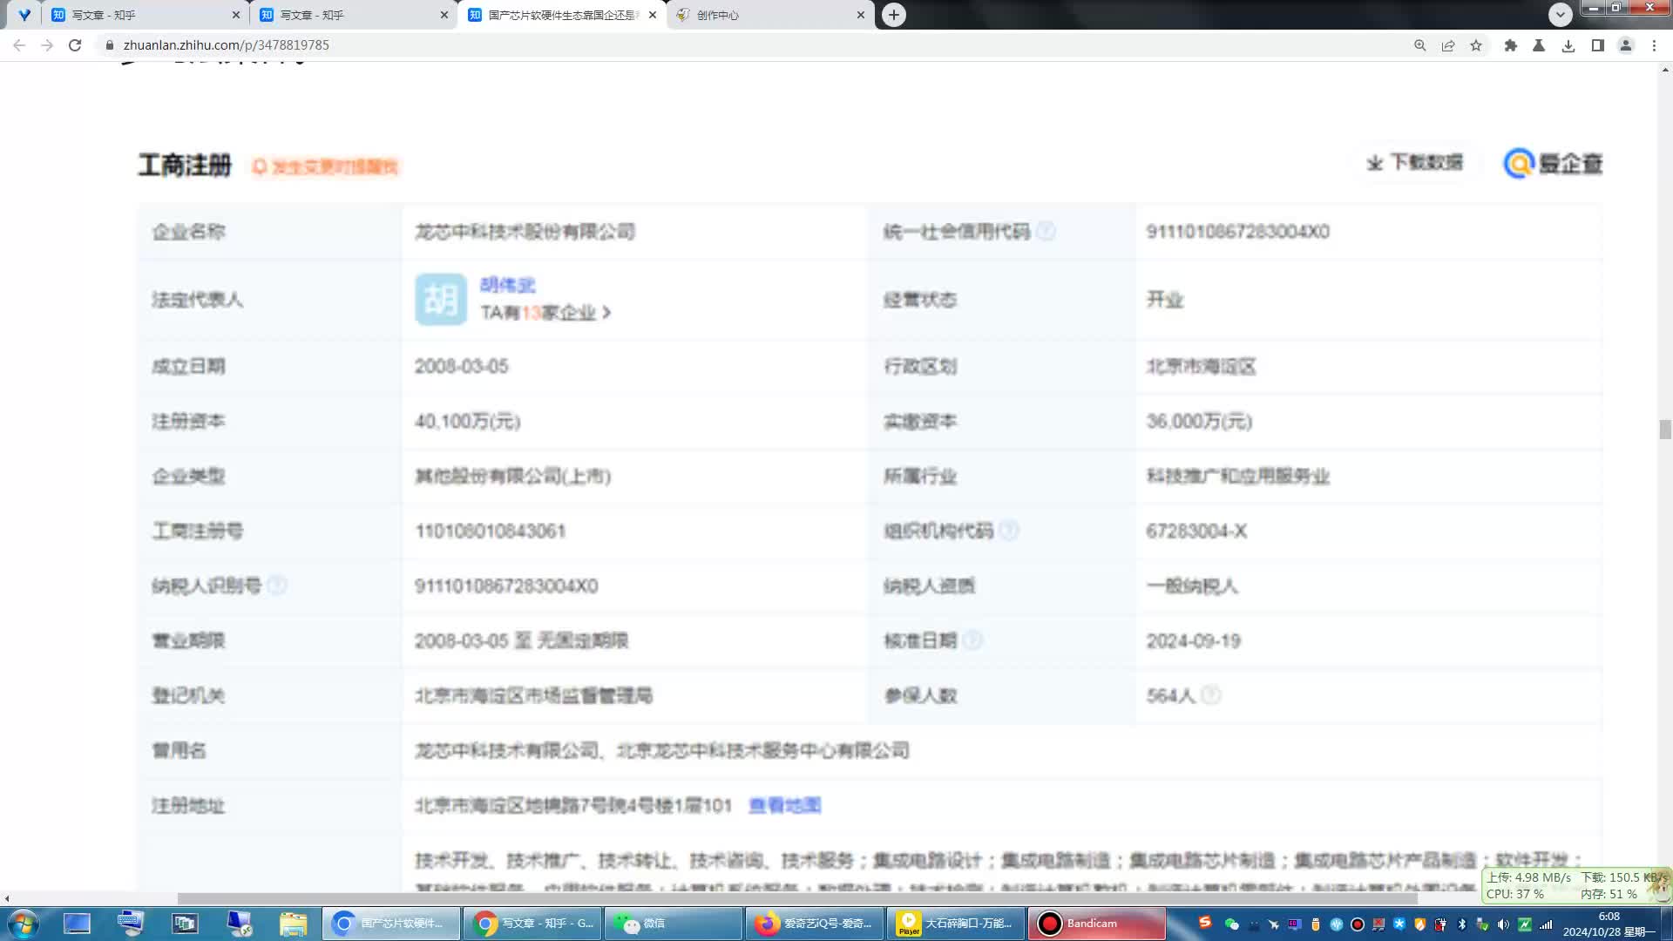Open the browser downloads icon
This screenshot has height=941, width=1673.
(x=1568, y=44)
